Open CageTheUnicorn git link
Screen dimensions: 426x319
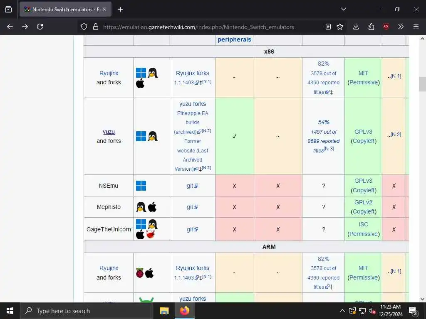point(192,229)
